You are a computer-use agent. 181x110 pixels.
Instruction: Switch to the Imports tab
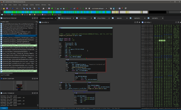(137, 18)
